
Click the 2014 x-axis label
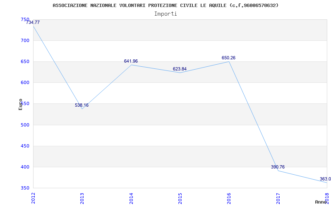pyautogui.click(x=131, y=198)
